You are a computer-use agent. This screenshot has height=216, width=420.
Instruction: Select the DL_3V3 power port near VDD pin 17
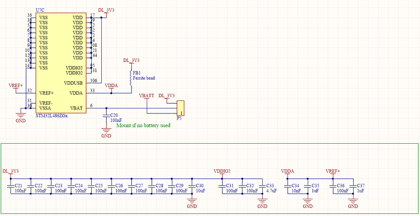point(106,13)
